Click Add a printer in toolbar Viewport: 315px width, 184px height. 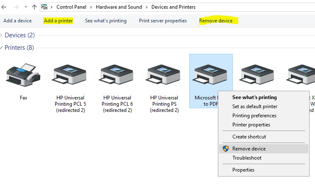pyautogui.click(x=58, y=21)
